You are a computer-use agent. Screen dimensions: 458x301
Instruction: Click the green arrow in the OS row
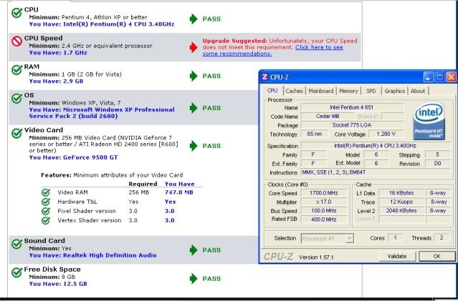pos(194,108)
